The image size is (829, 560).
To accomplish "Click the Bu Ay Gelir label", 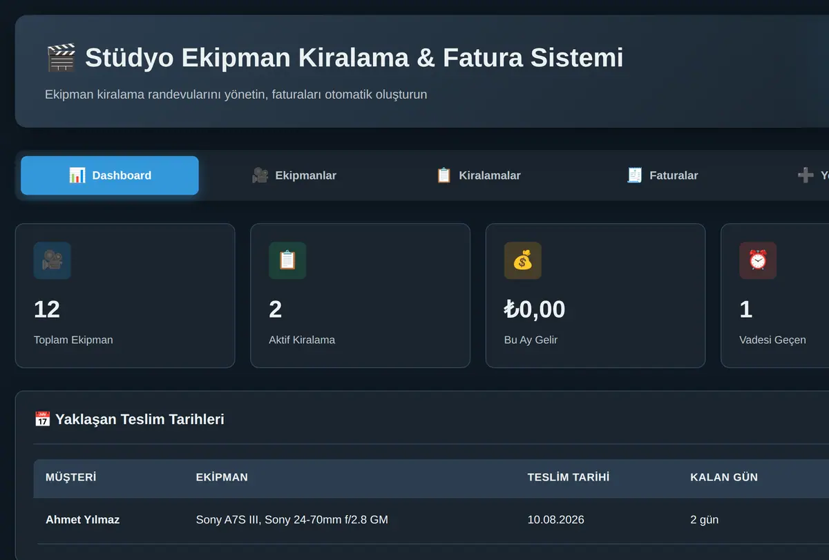I will click(531, 340).
